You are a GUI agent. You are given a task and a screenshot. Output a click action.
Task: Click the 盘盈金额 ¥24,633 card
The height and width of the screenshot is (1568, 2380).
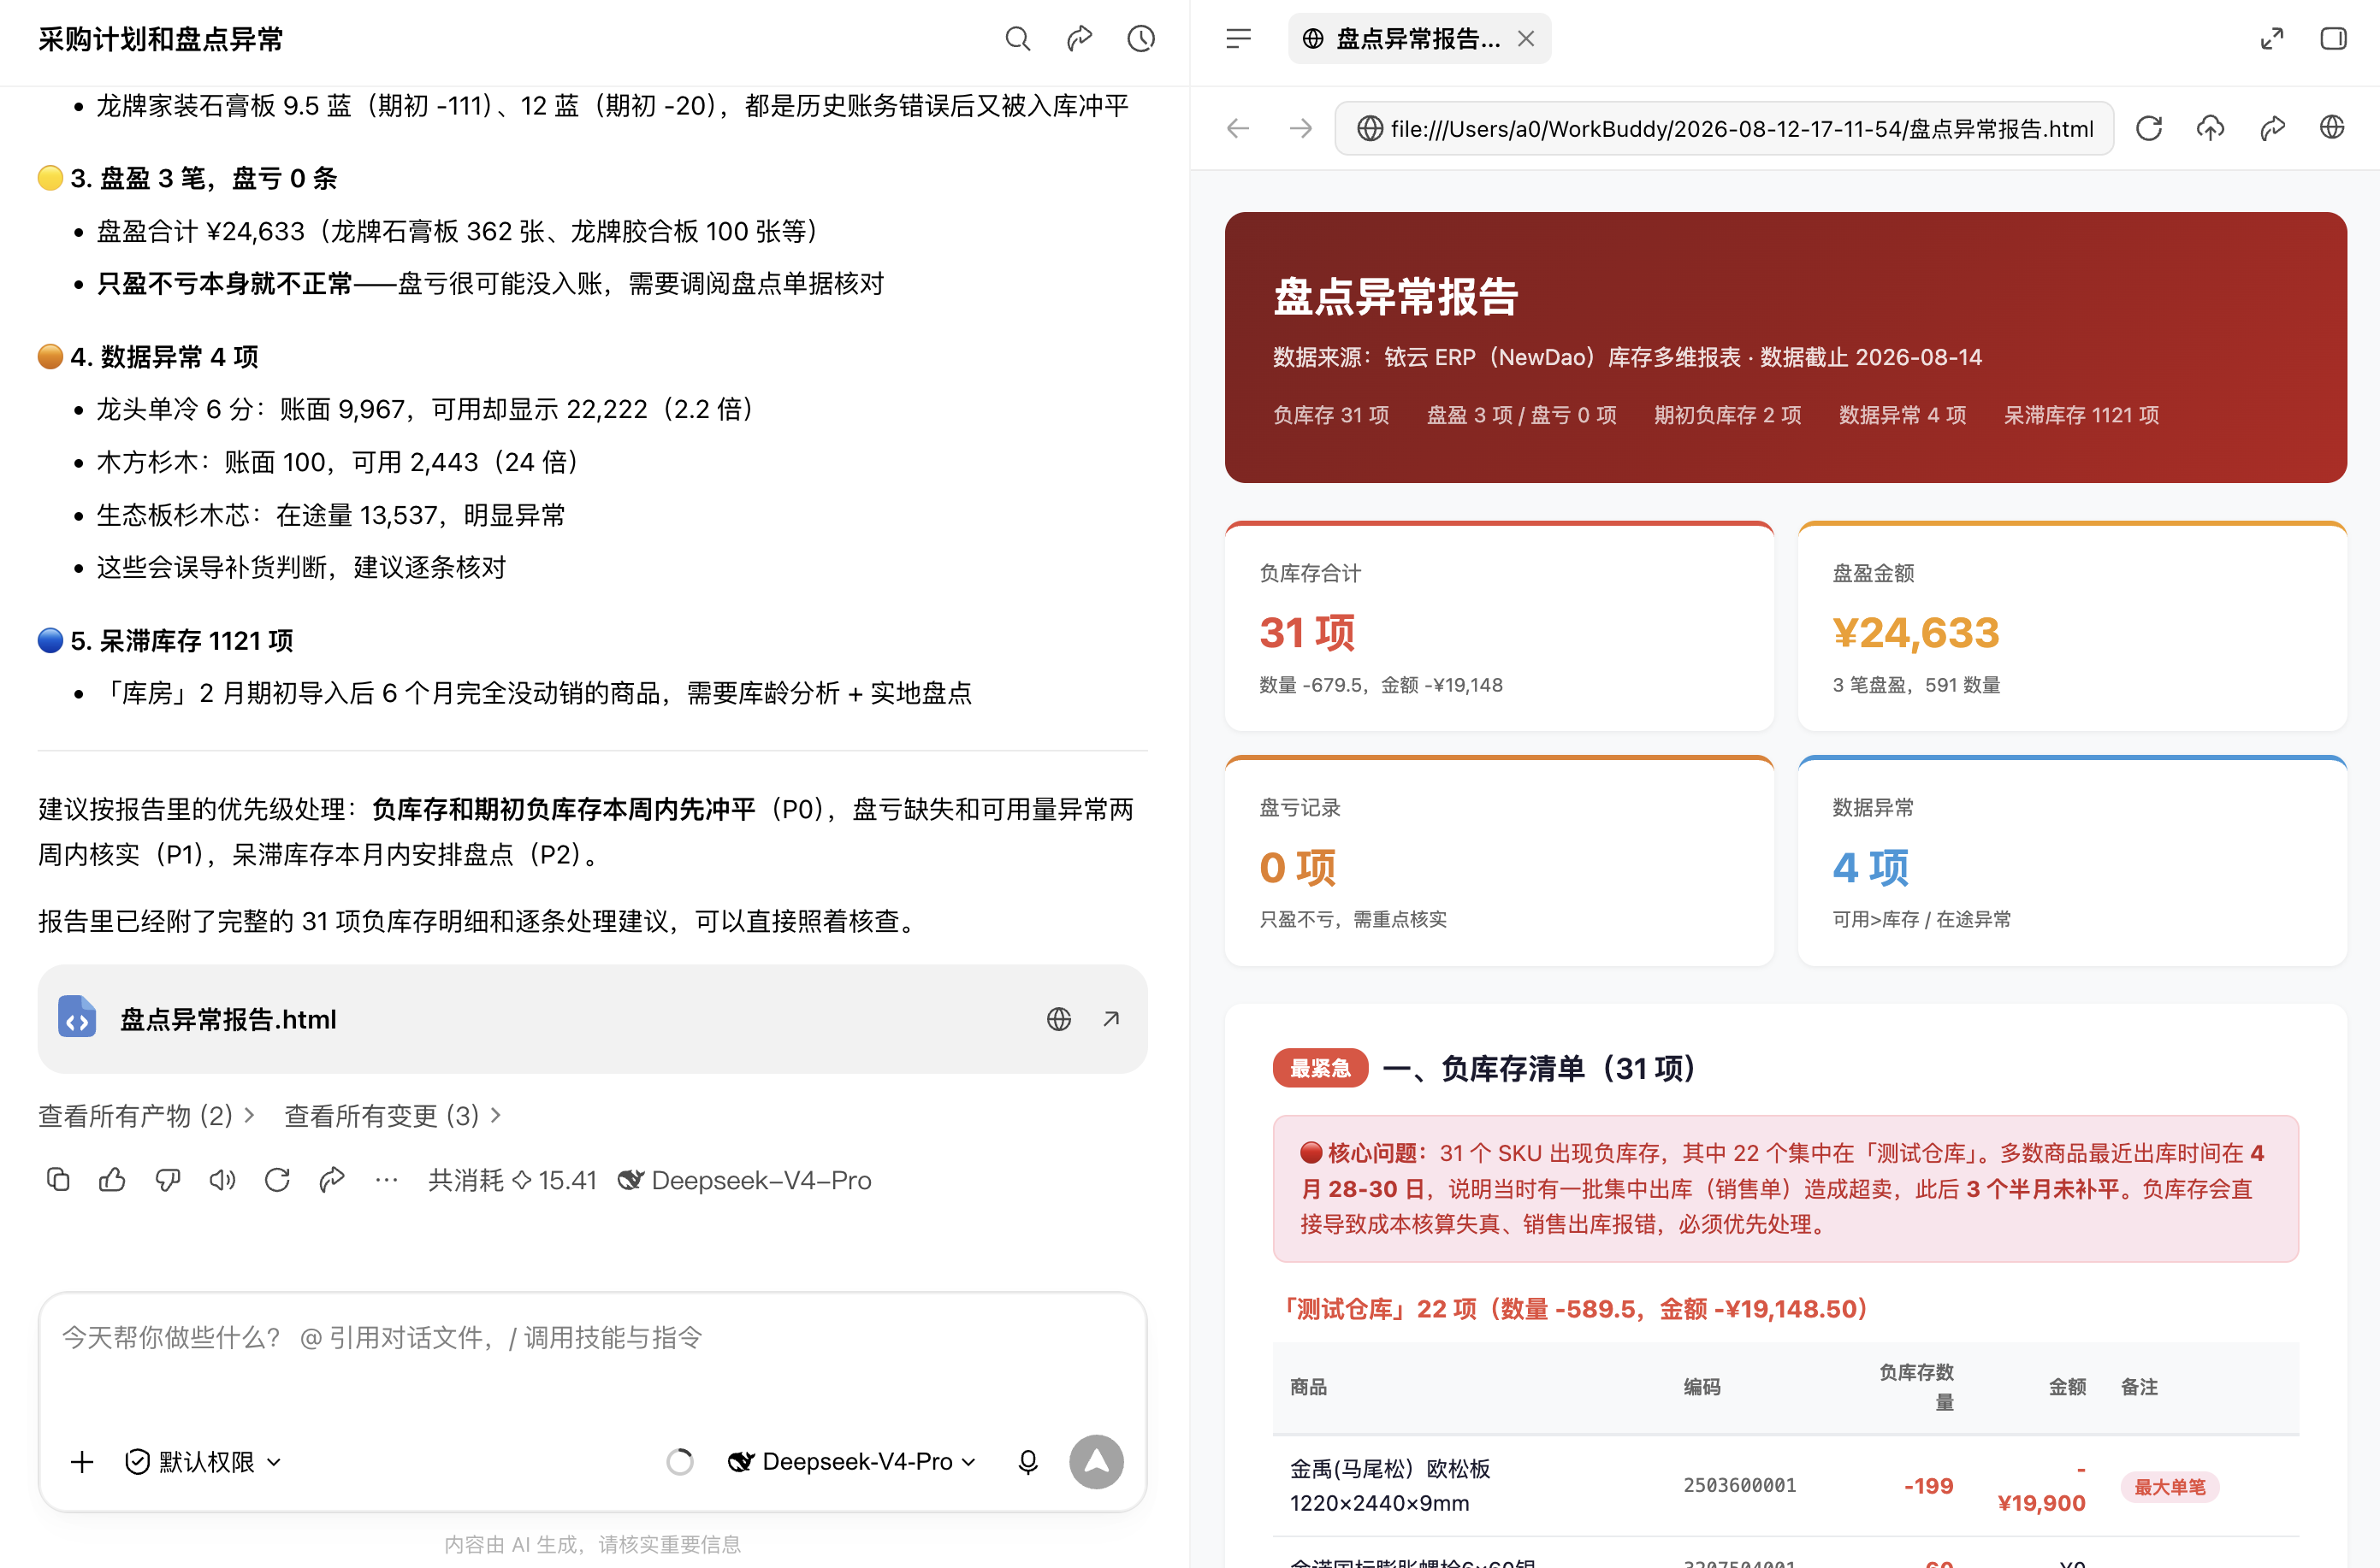(x=2072, y=626)
